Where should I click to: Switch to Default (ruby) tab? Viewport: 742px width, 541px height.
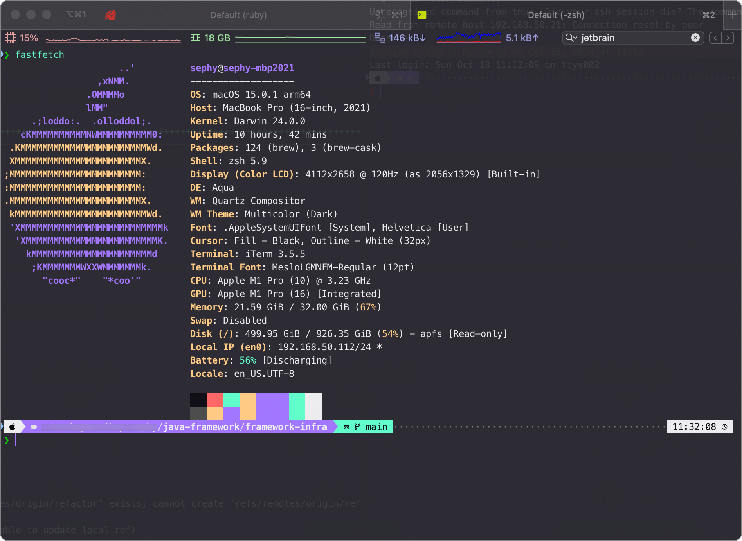[x=238, y=15]
